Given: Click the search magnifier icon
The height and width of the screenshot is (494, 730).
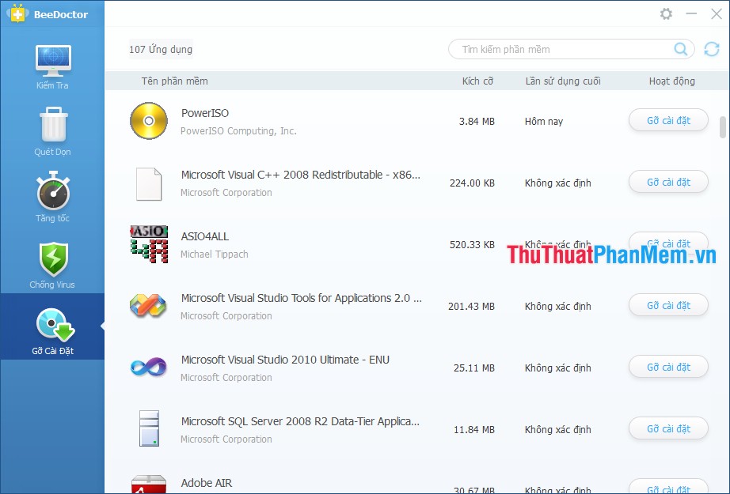Looking at the screenshot, I should click(679, 49).
